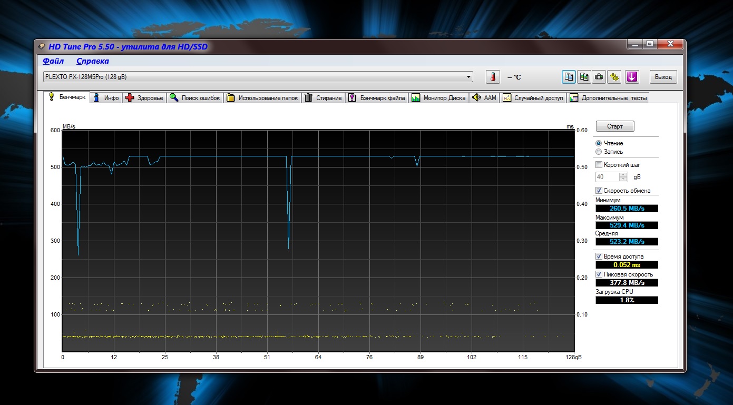This screenshot has height=405, width=733.
Task: Uncheck the Время доступа checkbox
Action: [x=599, y=256]
